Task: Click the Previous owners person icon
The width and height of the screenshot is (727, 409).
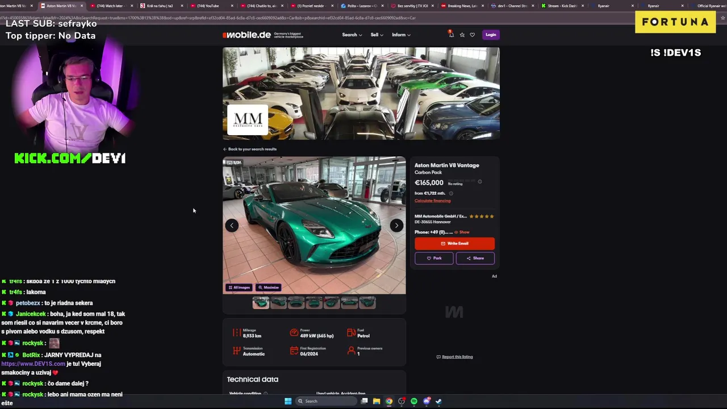Action: tap(351, 351)
